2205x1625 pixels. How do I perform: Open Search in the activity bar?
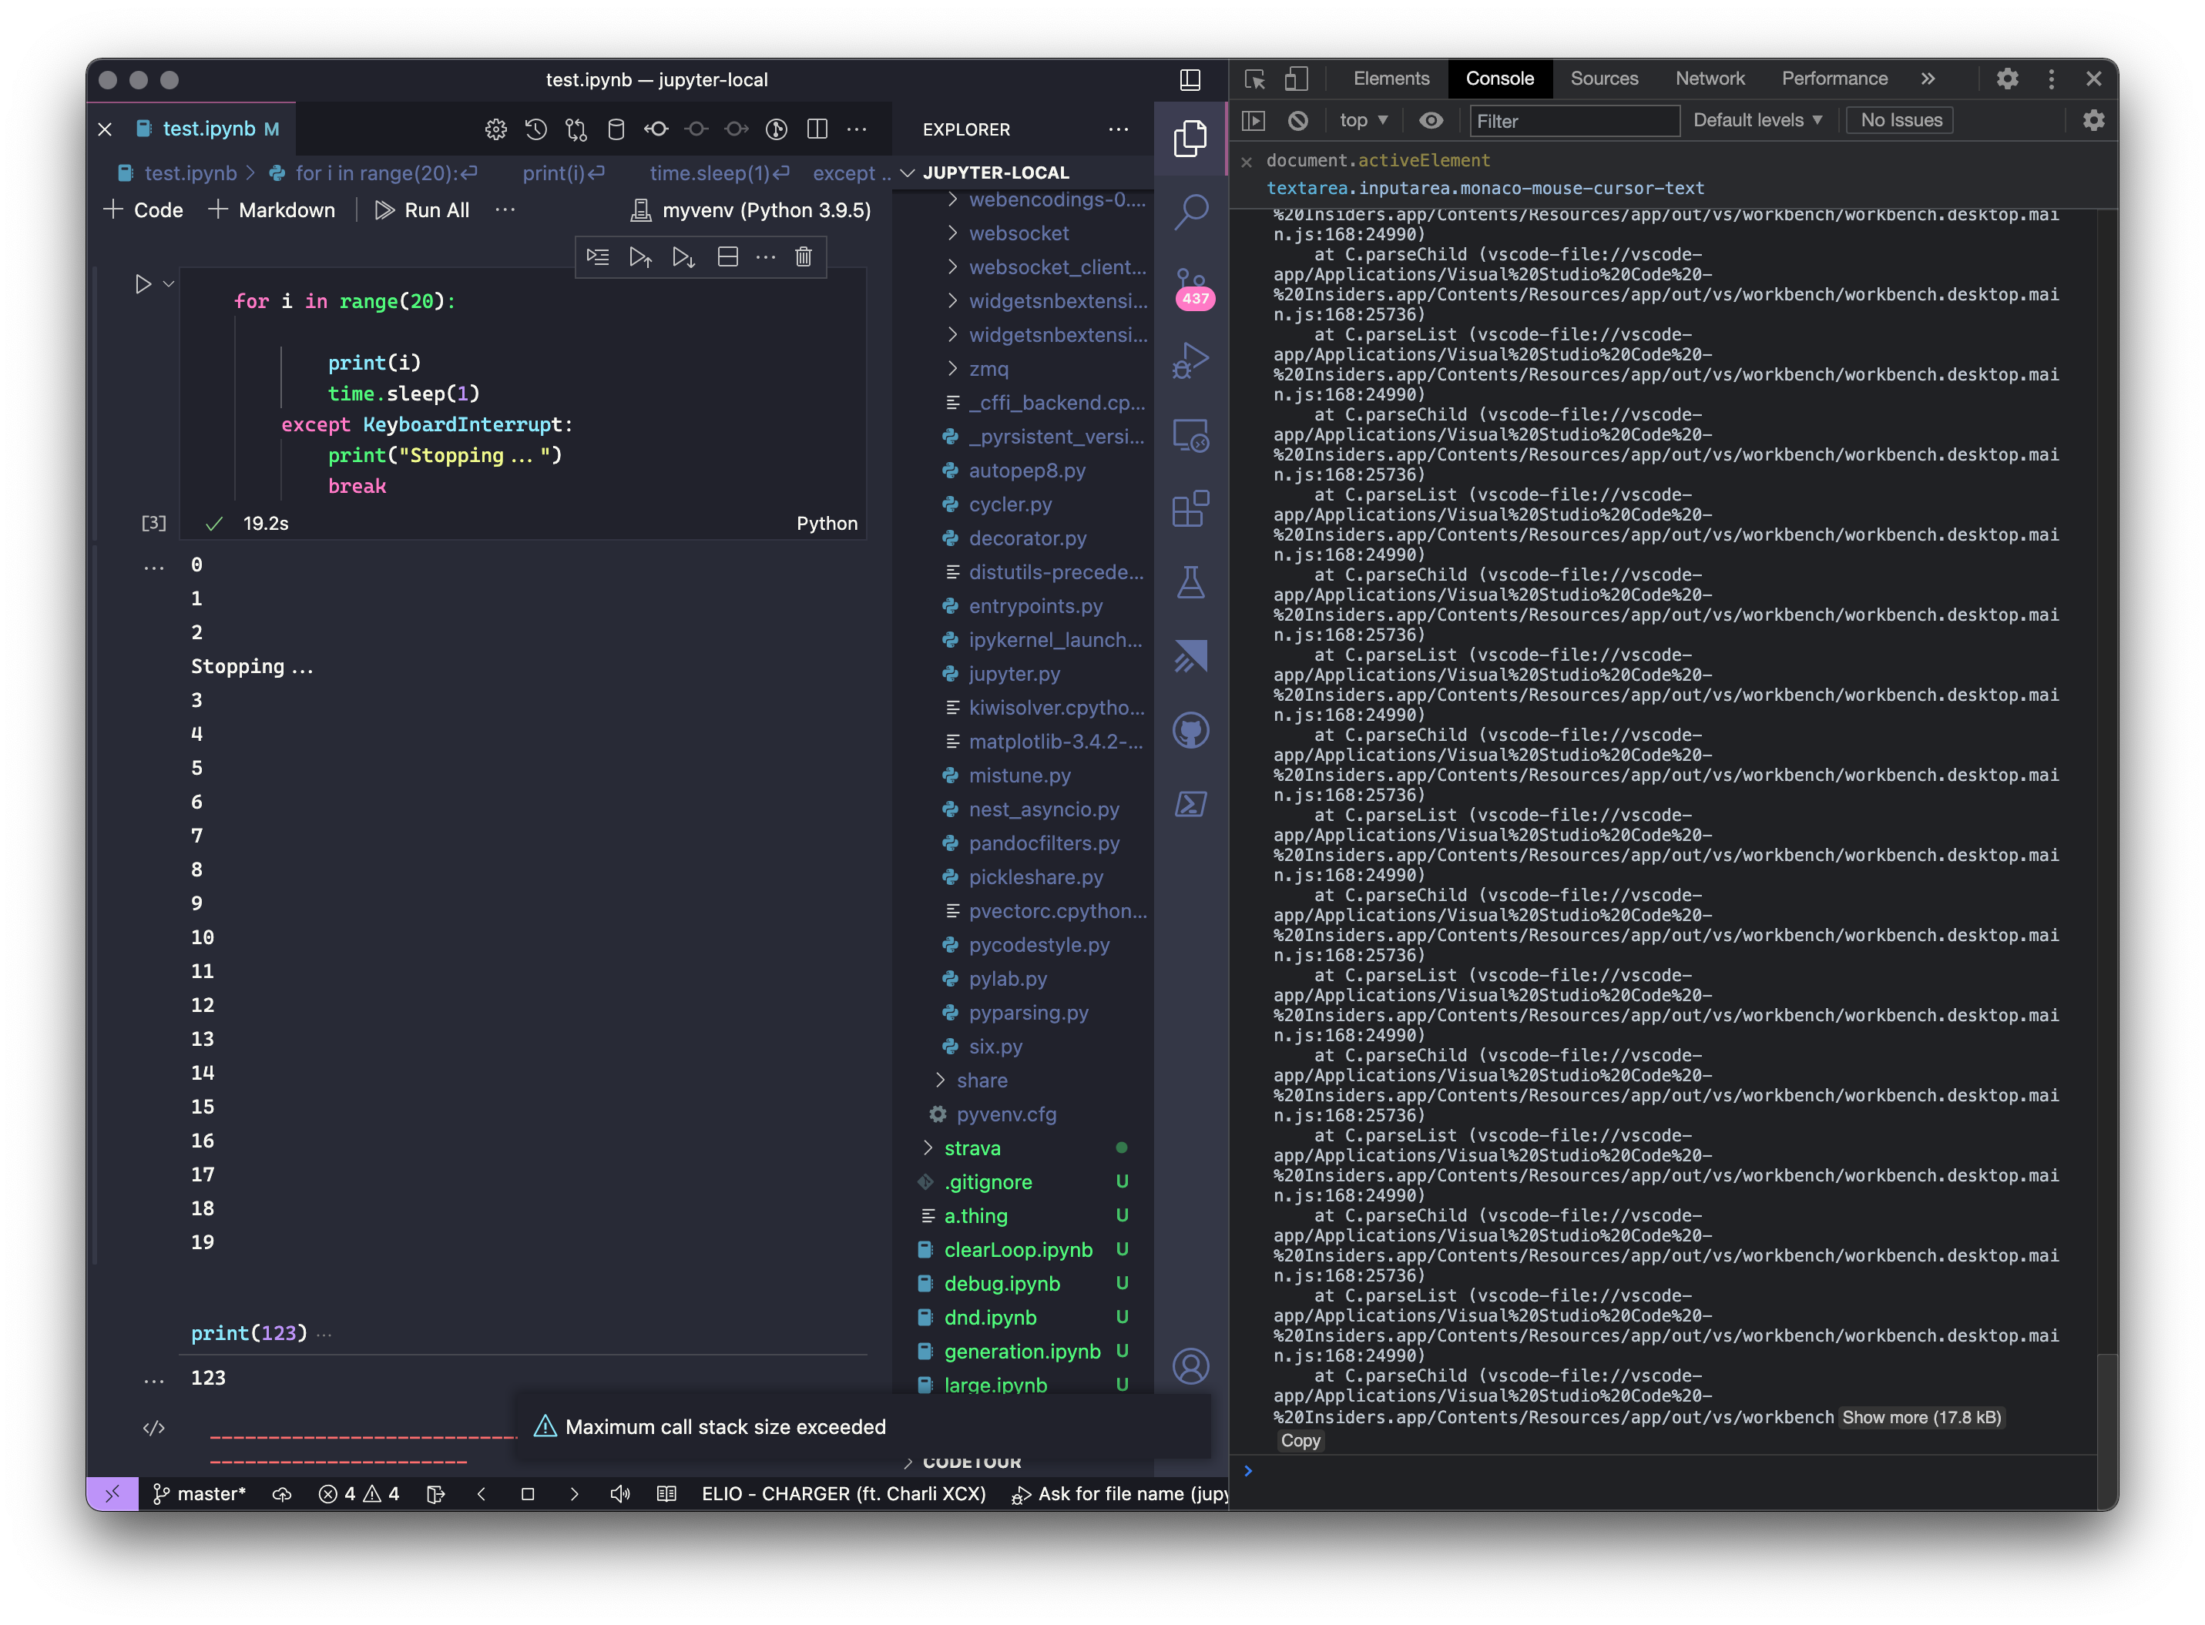1192,210
